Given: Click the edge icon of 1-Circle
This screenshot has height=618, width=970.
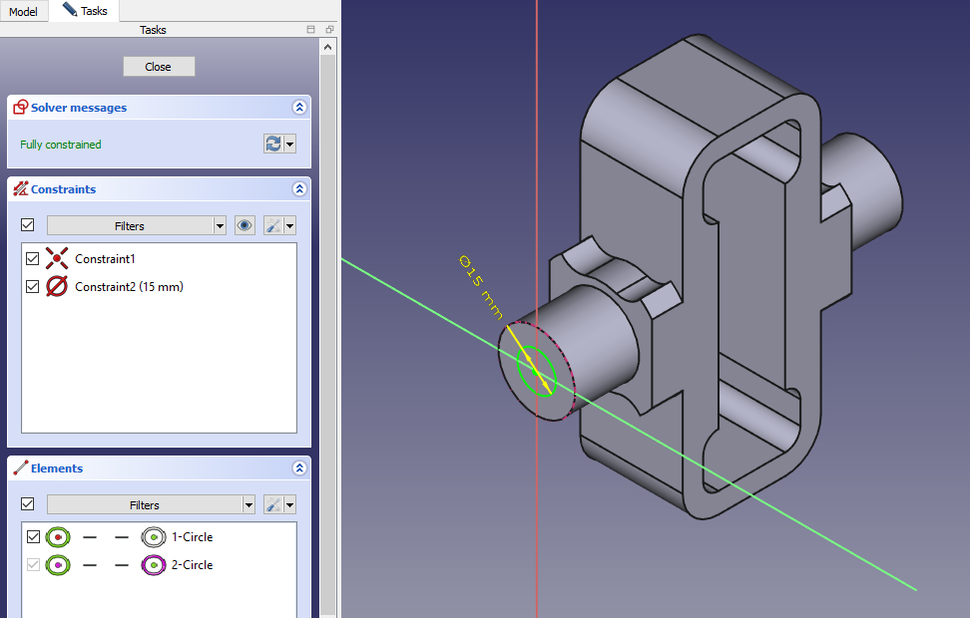Looking at the screenshot, I should click(153, 537).
